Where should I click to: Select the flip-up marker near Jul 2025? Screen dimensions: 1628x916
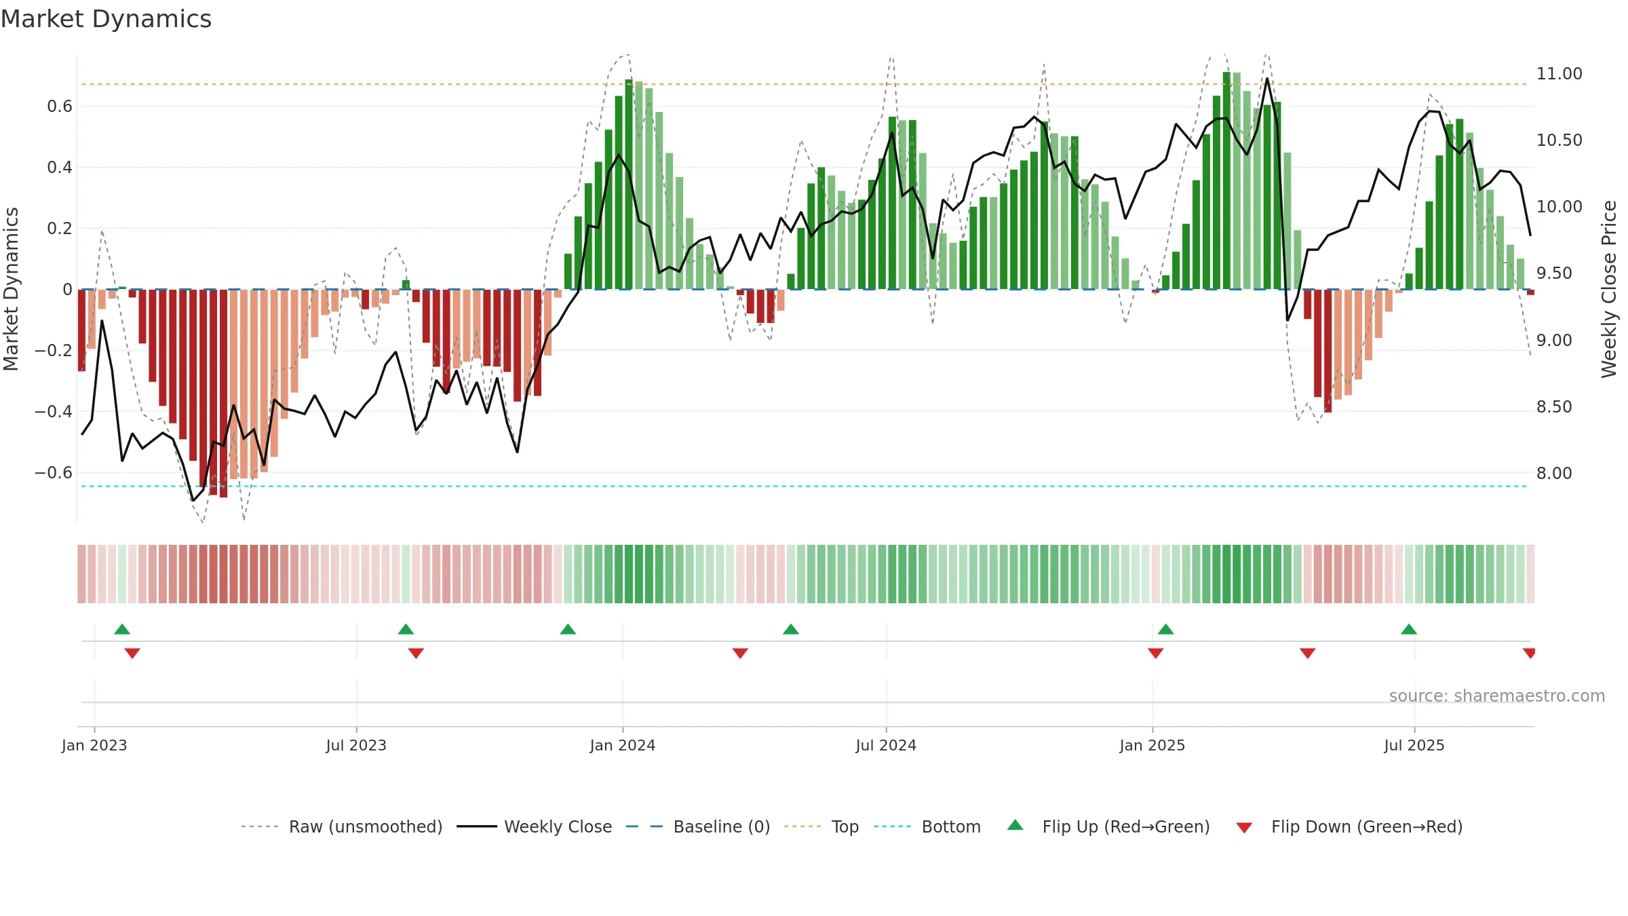point(1409,629)
